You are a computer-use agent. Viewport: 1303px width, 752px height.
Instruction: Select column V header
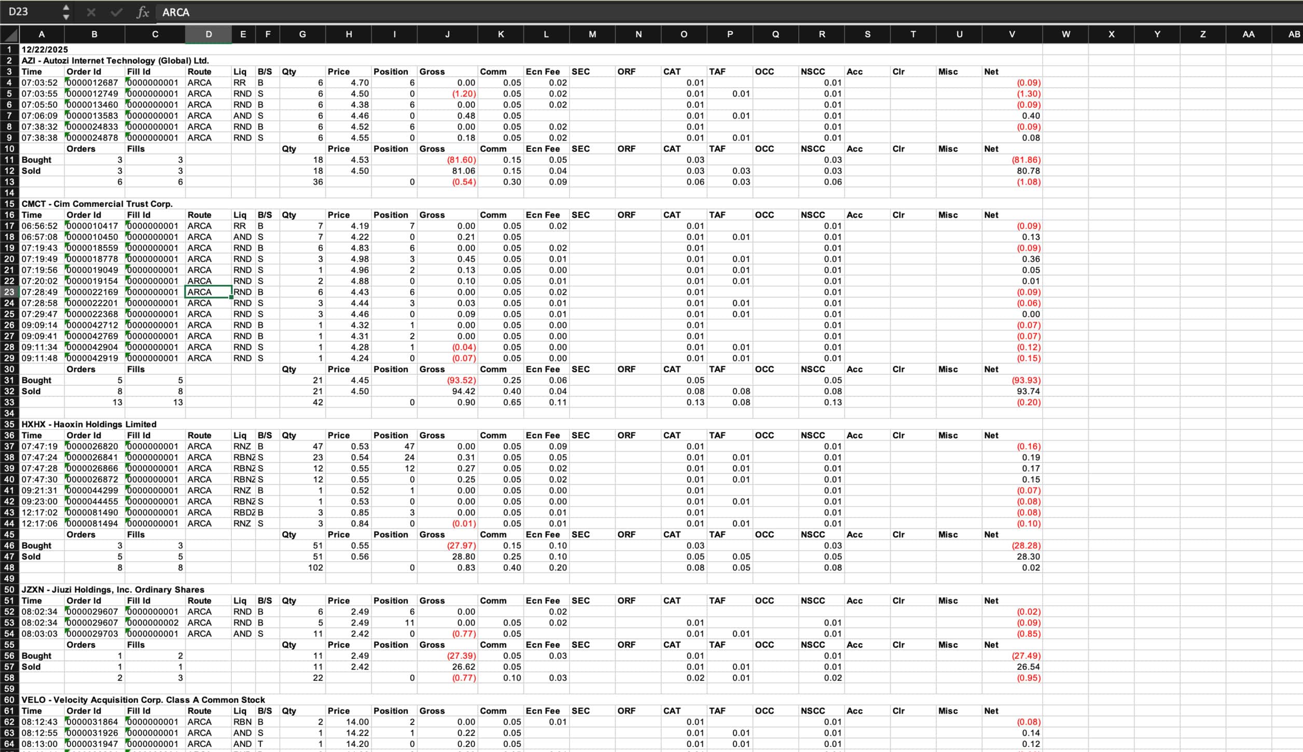pyautogui.click(x=1011, y=35)
